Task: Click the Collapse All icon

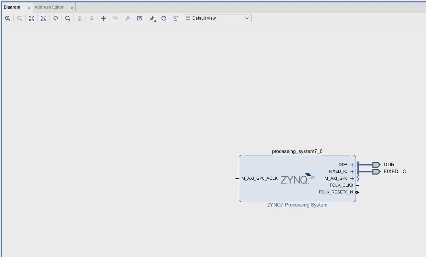Action: (80, 18)
